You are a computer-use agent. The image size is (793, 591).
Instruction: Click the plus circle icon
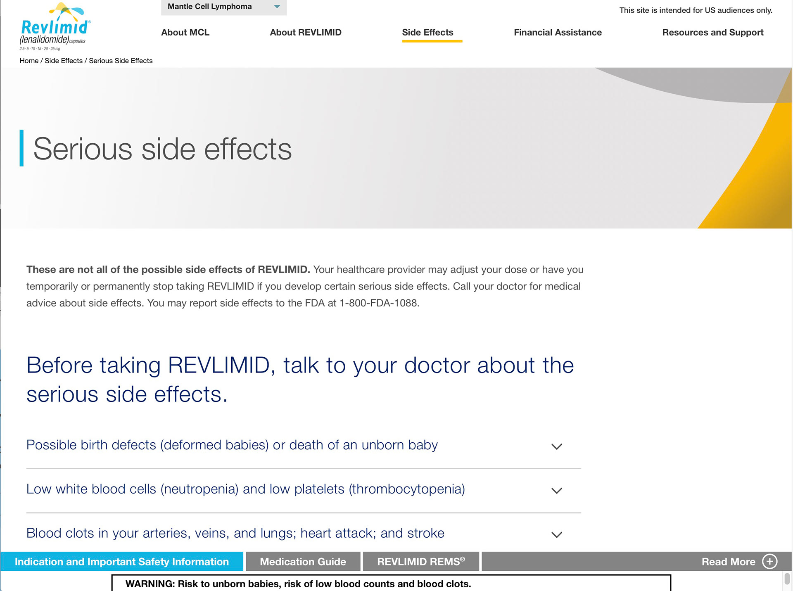tap(770, 562)
